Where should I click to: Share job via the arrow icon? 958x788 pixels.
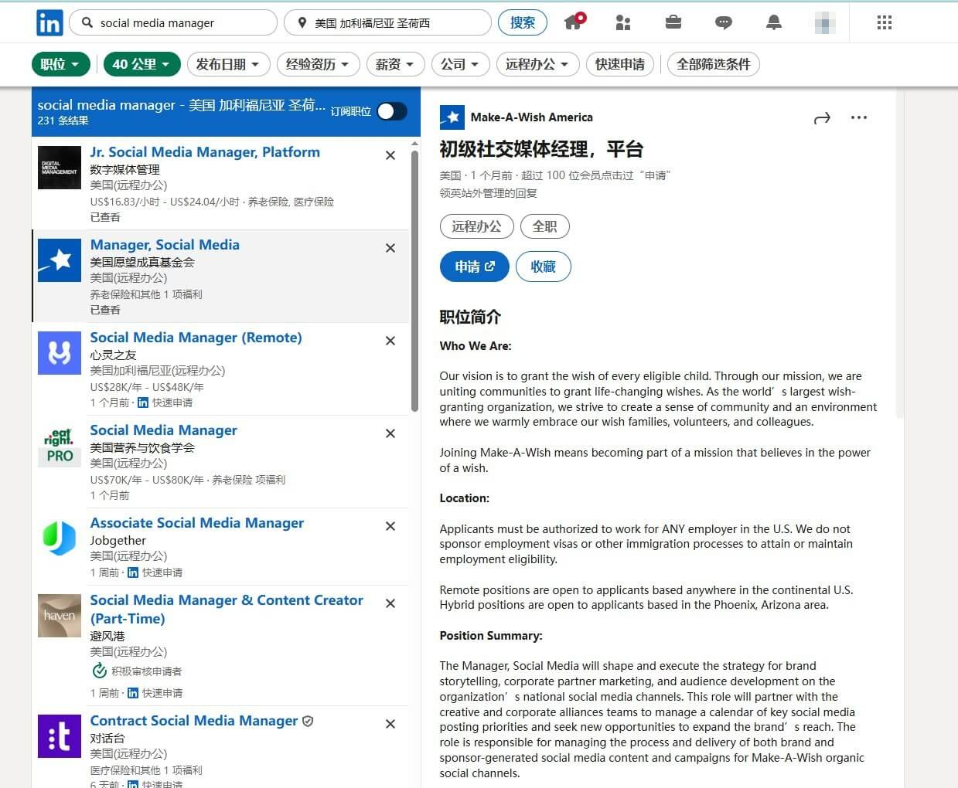(x=822, y=118)
